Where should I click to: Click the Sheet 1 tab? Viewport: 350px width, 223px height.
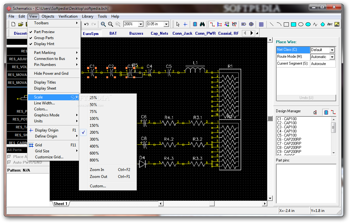[x=60, y=204]
